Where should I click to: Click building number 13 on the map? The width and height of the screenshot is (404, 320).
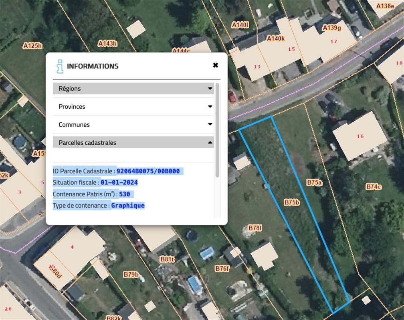point(257,66)
